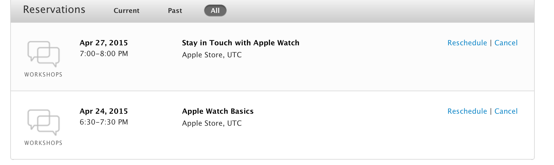554x165 pixels.
Task: Reschedule the Apple Watch Basics workshop
Action: [x=467, y=111]
